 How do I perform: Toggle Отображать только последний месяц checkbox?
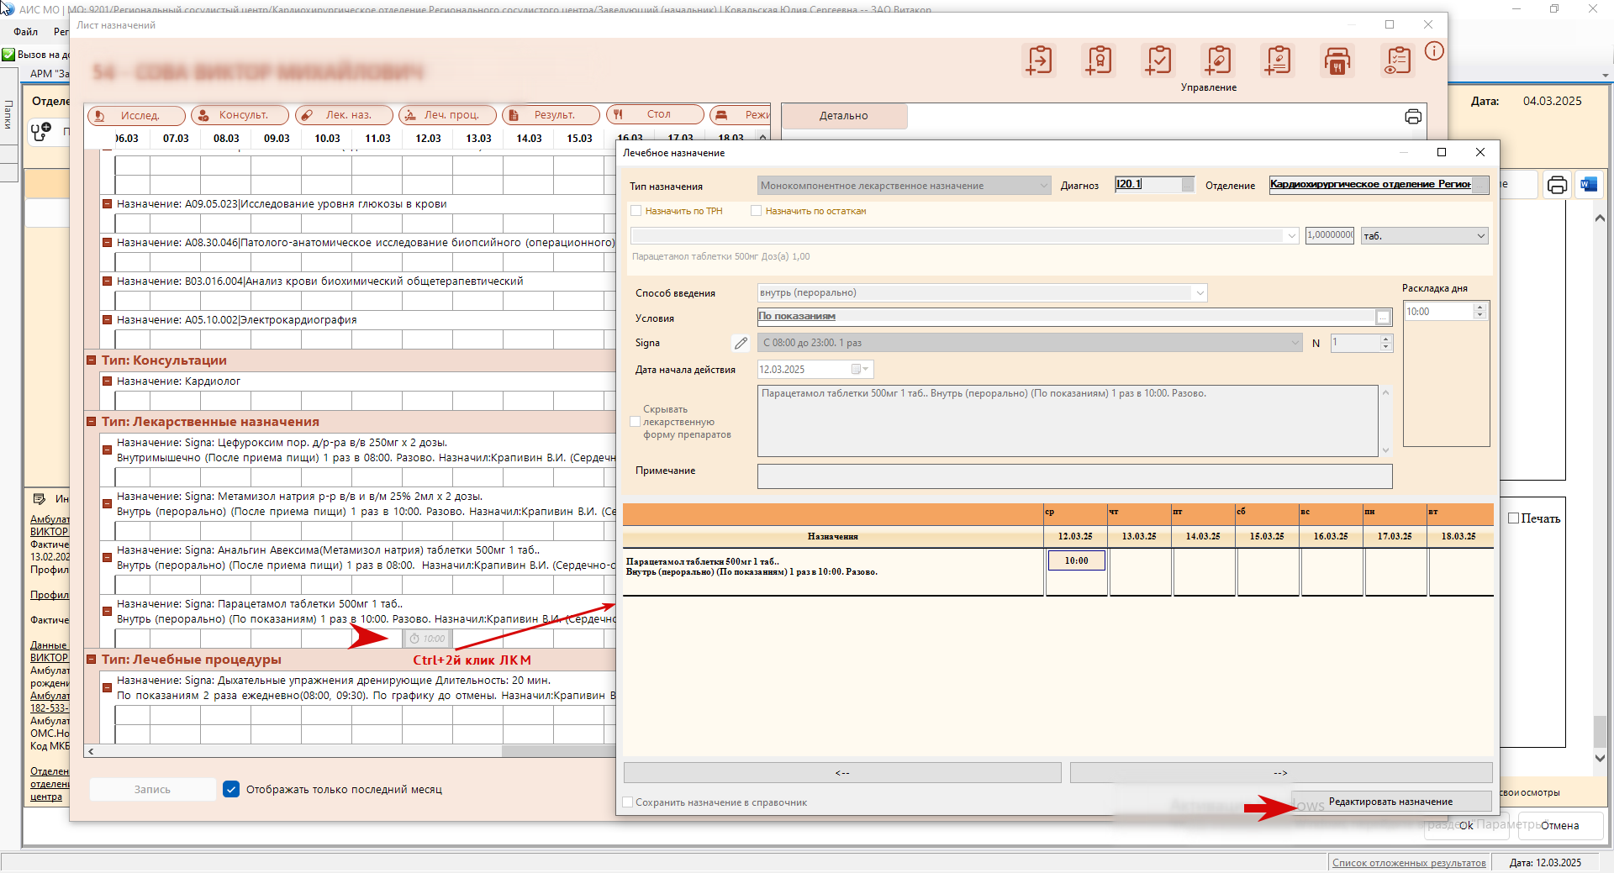(x=231, y=789)
